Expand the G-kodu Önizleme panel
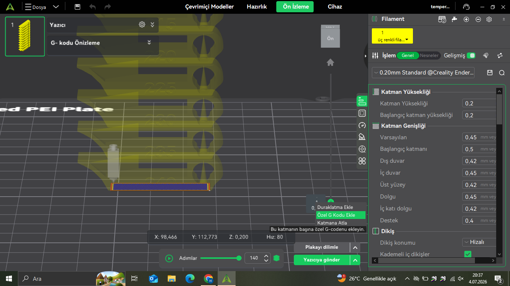510x286 pixels. pyautogui.click(x=149, y=42)
